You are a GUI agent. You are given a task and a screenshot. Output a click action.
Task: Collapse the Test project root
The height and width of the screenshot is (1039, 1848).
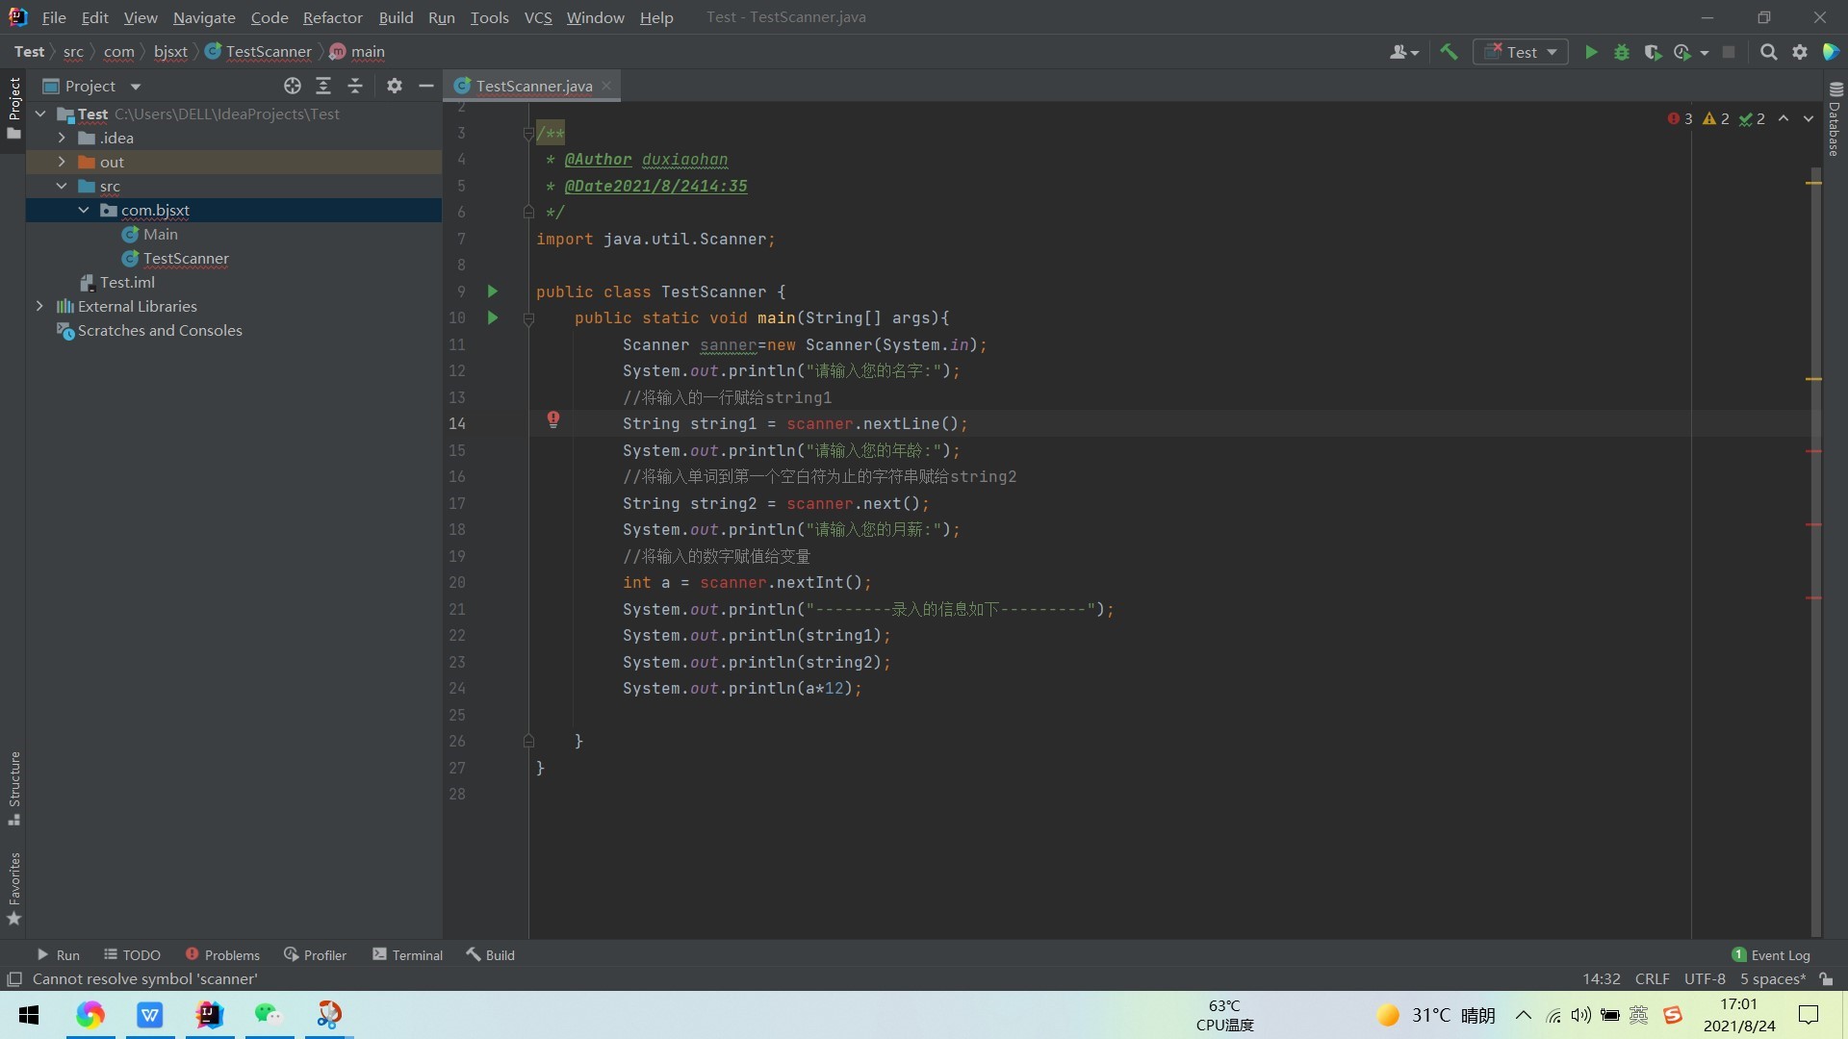(x=39, y=114)
